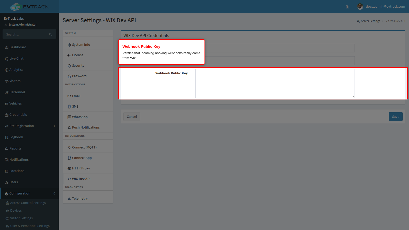This screenshot has height=230, width=409.
Task: Click the License key icon
Action: 69,55
